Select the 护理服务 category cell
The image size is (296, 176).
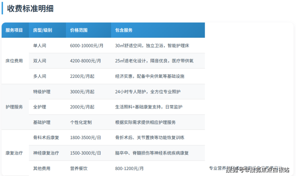pyautogui.click(x=14, y=107)
